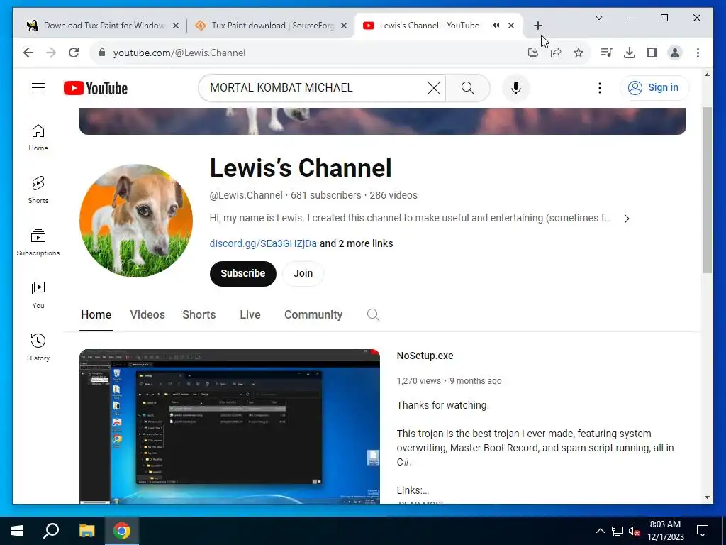This screenshot has height=545, width=726.
Task: Open media controls in Chrome toolbar
Action: click(x=607, y=53)
